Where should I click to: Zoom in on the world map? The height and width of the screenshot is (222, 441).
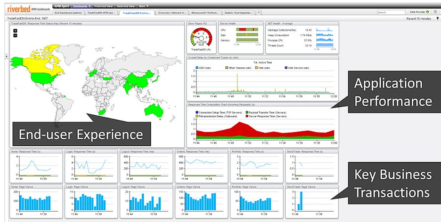pyautogui.click(x=16, y=31)
